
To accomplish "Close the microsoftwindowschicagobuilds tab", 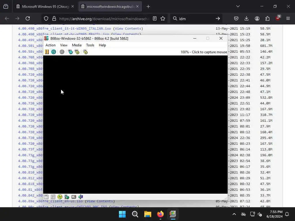I will (x=137, y=6).
